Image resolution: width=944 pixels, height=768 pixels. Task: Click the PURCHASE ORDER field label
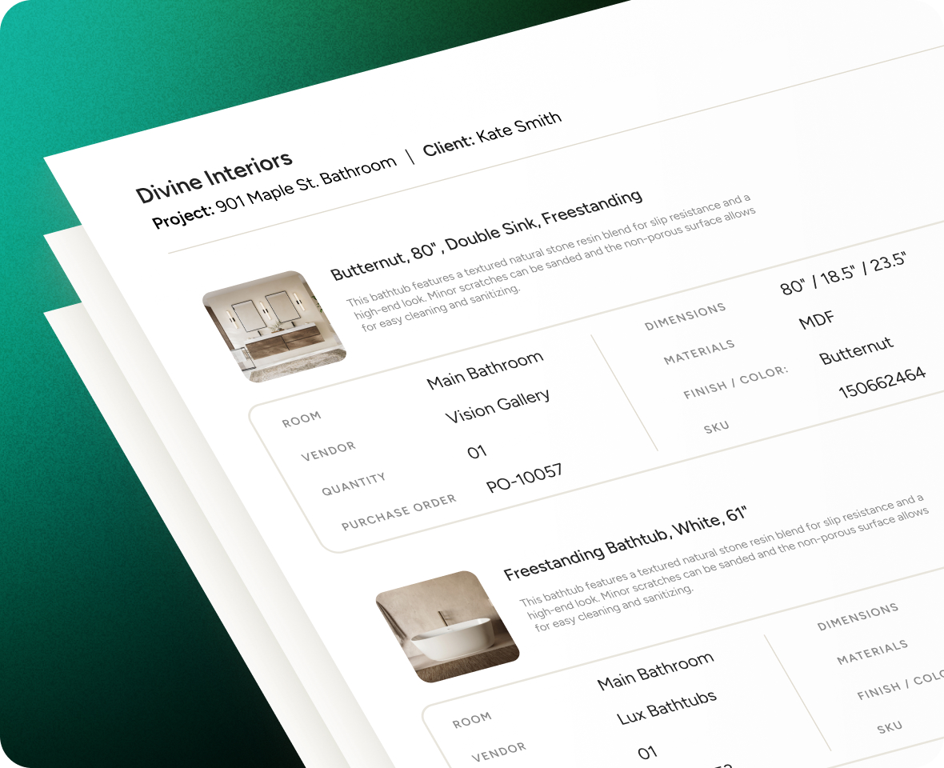398,512
